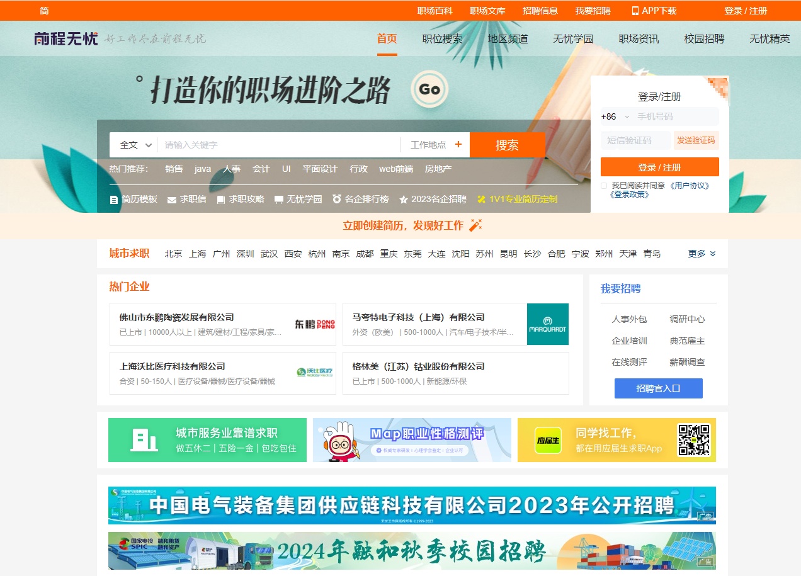
Task: Open the 地区频道 nav item
Action: [x=508, y=38]
